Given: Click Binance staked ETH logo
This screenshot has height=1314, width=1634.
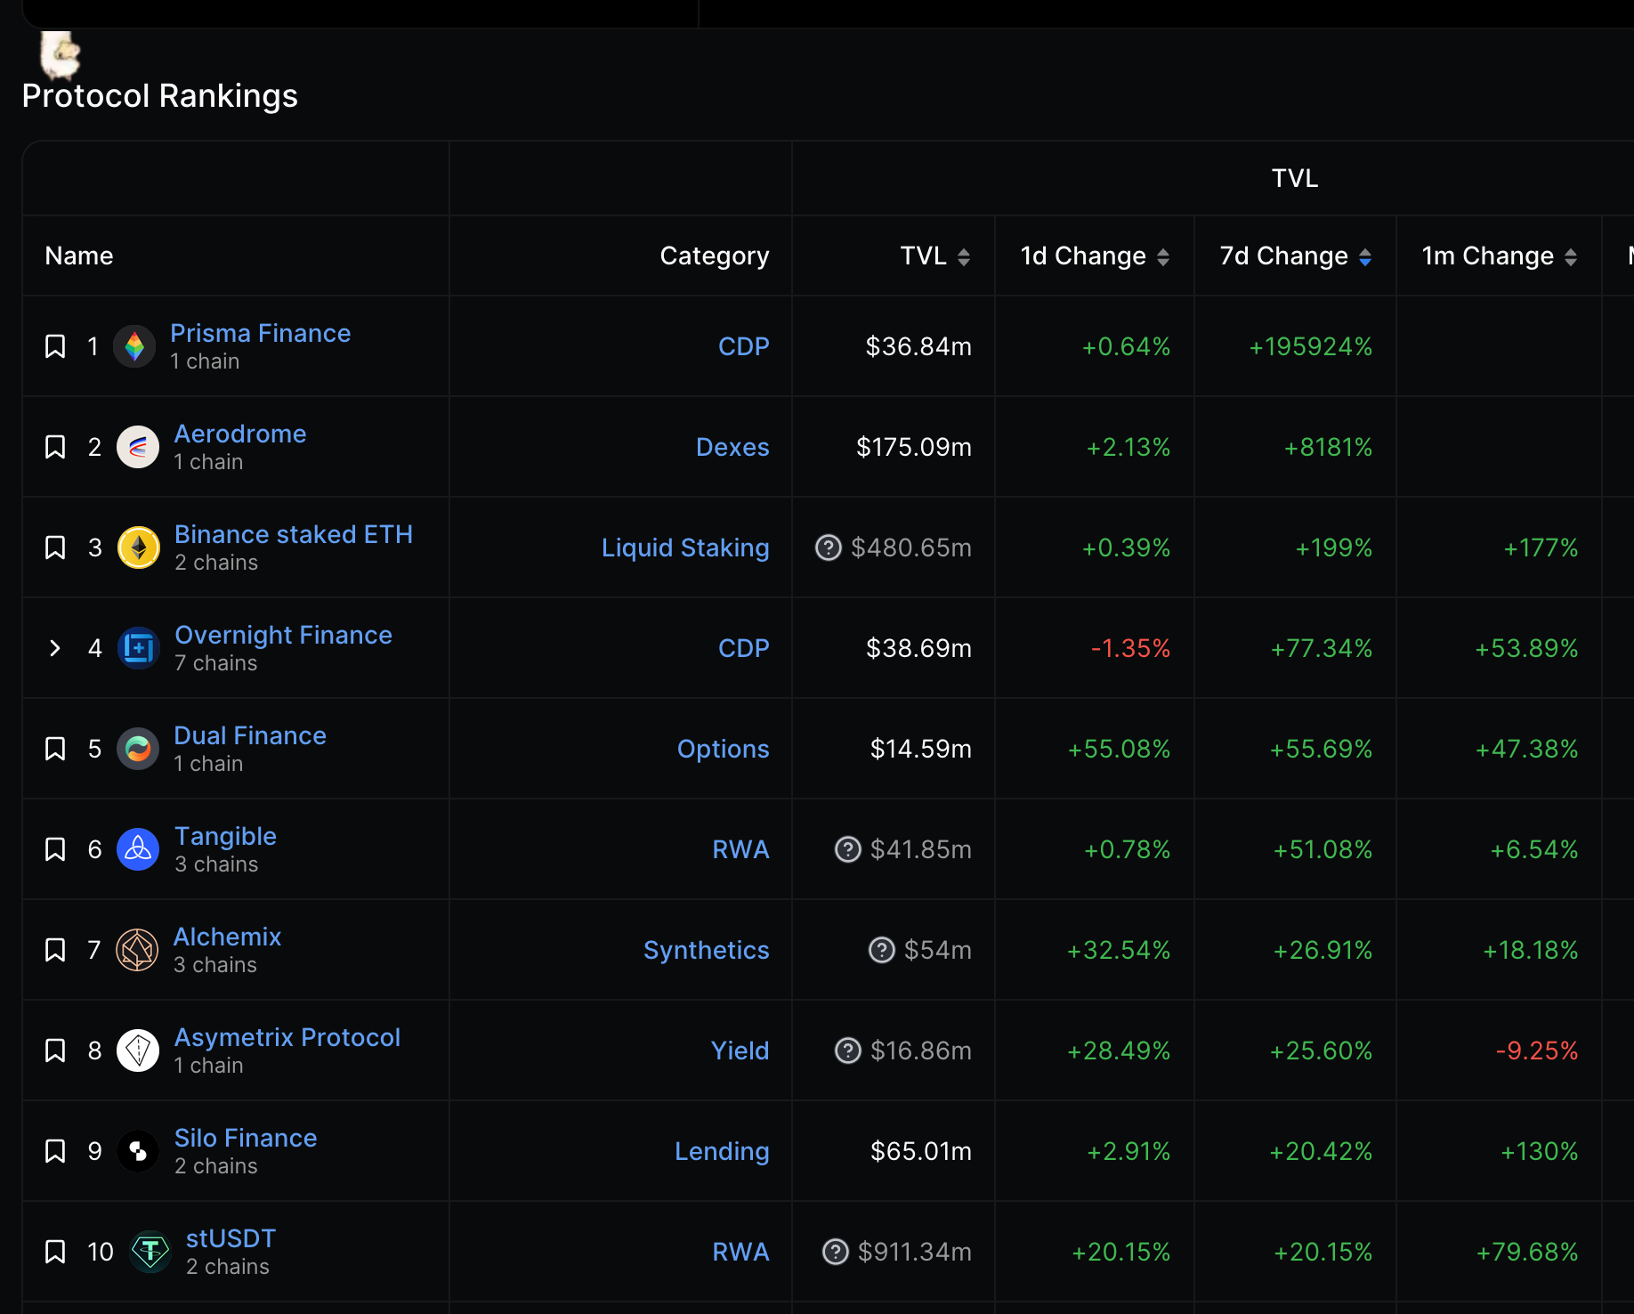Looking at the screenshot, I should click(x=139, y=547).
